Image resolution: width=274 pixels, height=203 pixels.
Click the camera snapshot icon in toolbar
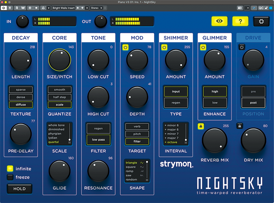[240, 8]
